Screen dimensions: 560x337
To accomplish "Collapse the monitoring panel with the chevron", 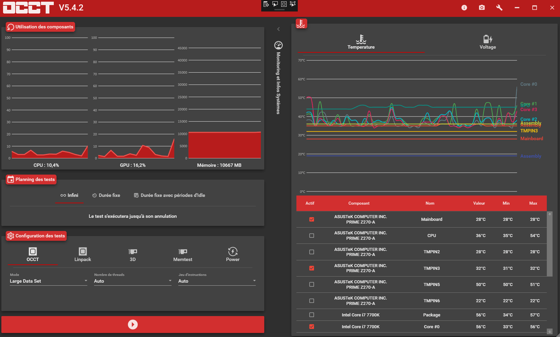I will point(278,29).
